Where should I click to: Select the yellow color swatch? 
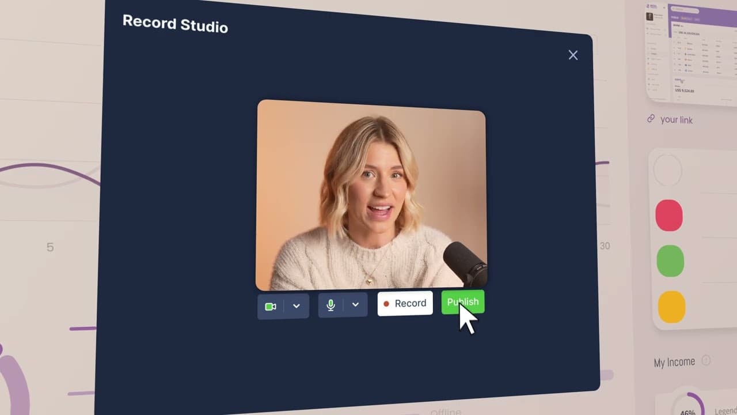coord(671,307)
